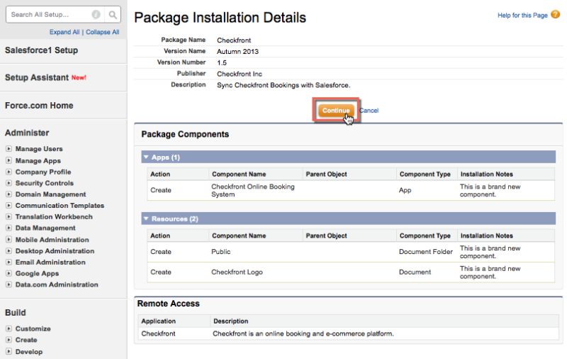Open the Google Apps tree item
This screenshot has height=359, width=567.
(37, 274)
